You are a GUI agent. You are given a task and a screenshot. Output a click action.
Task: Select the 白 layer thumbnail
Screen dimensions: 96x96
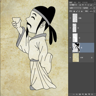75,38
